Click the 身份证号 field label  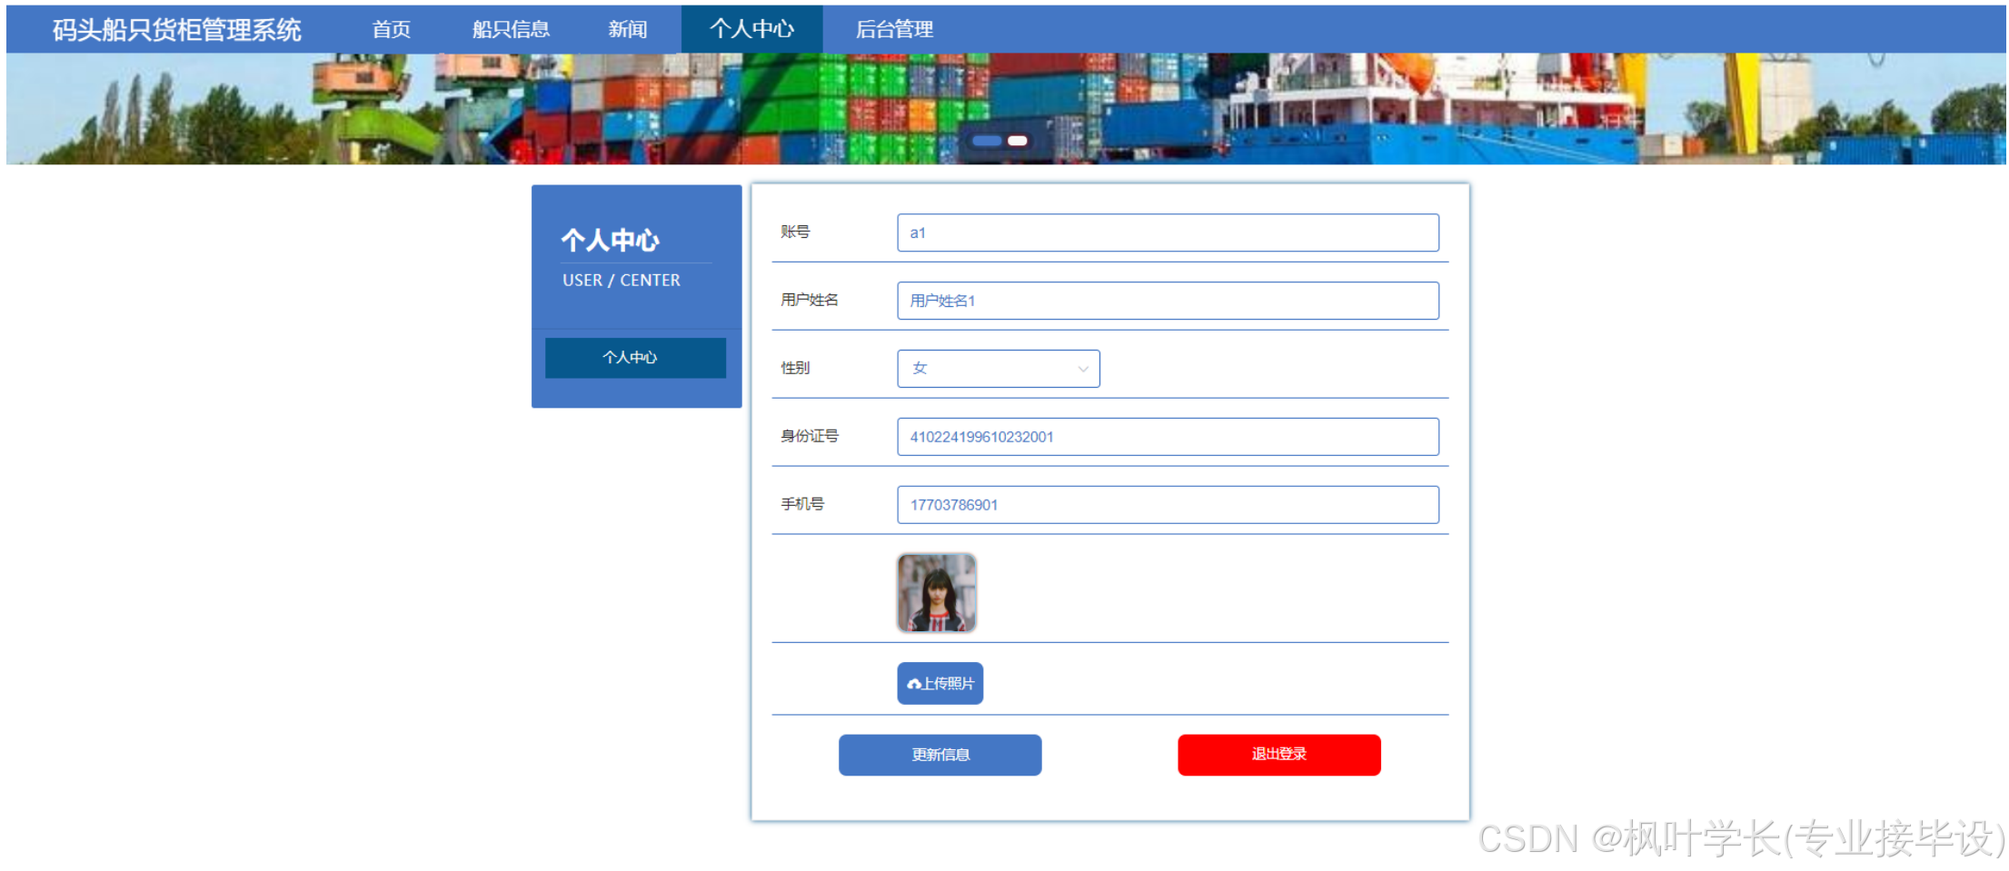[810, 436]
